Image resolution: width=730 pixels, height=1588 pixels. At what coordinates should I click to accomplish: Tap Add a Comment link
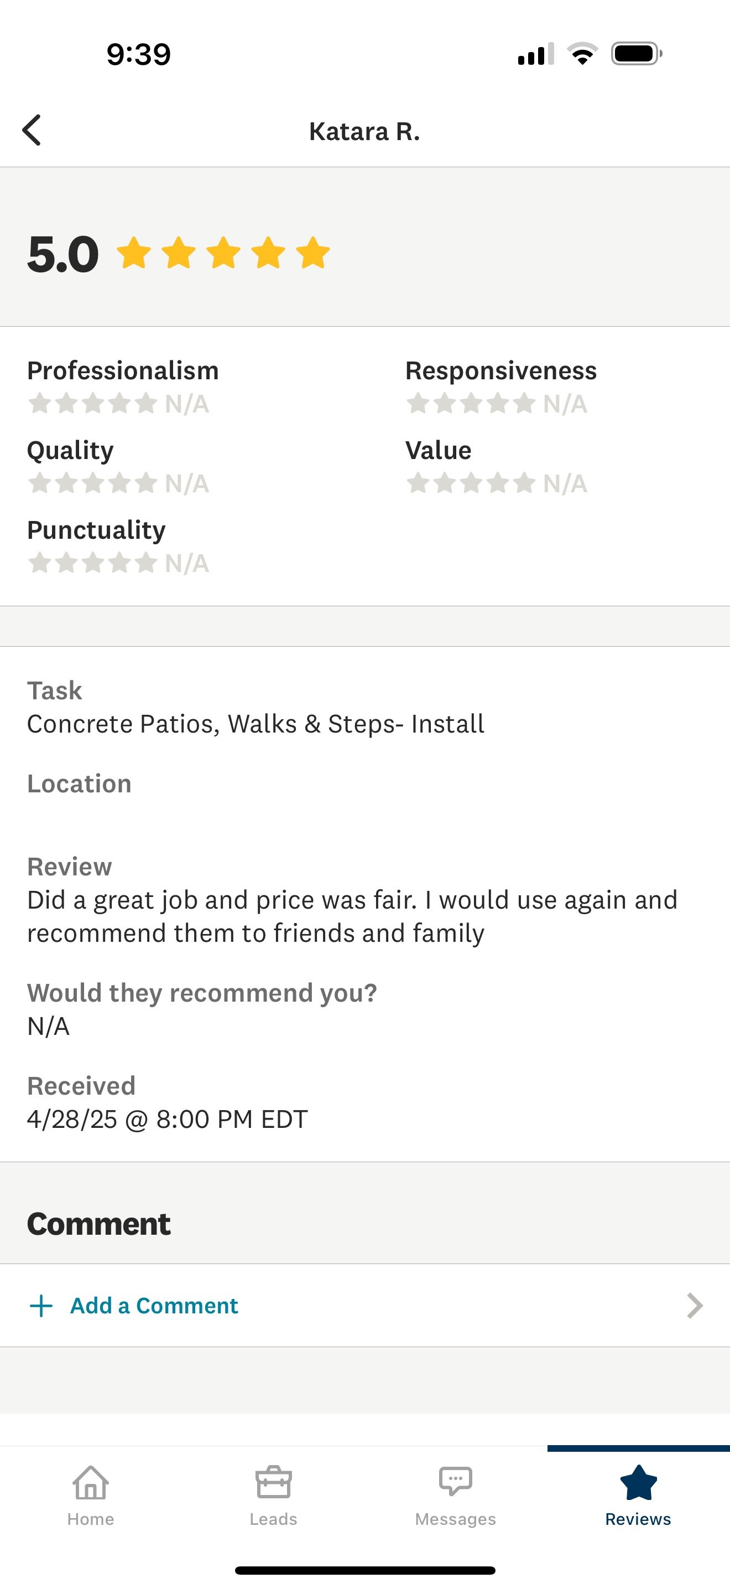[x=154, y=1306]
